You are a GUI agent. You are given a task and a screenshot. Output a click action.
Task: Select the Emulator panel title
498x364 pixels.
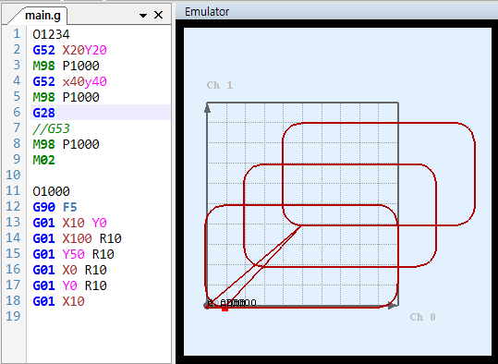(207, 12)
